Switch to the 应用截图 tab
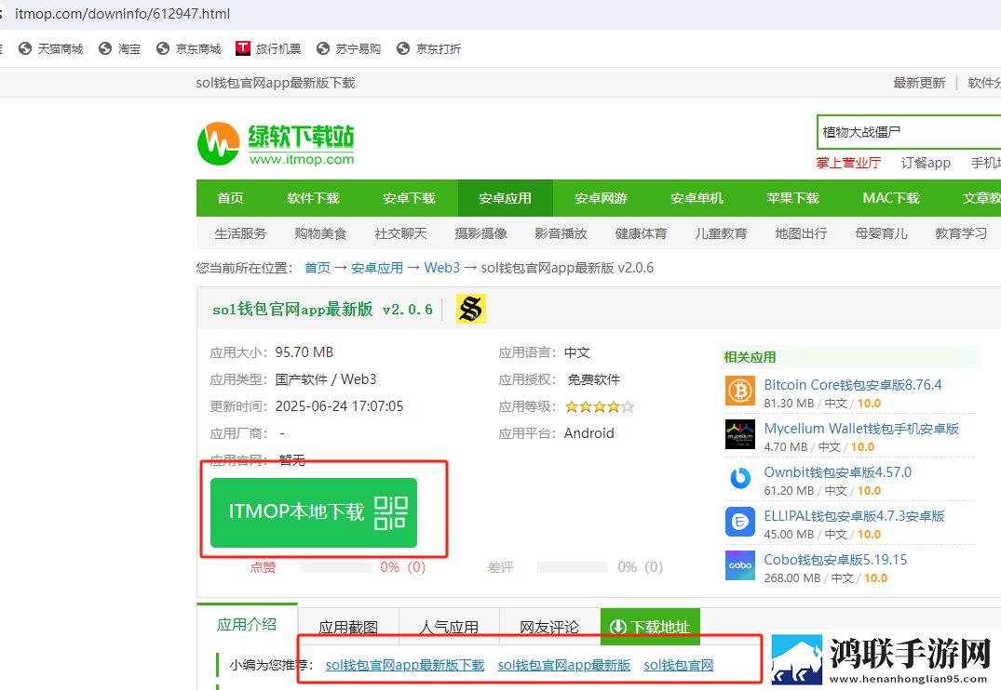 click(348, 628)
